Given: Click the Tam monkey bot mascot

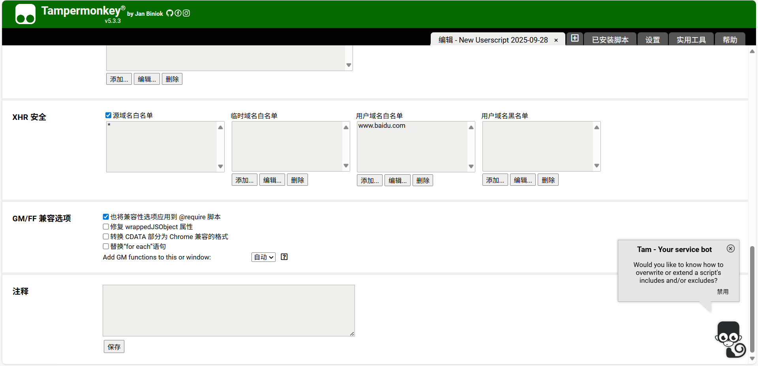Looking at the screenshot, I should (730, 340).
